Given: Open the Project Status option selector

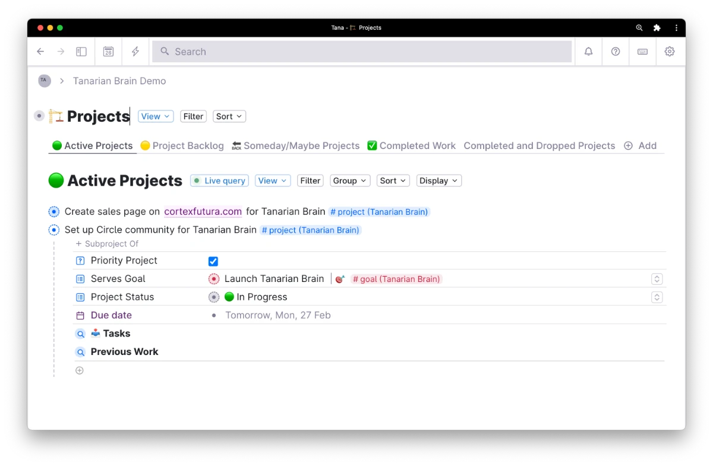Looking at the screenshot, I should [657, 297].
